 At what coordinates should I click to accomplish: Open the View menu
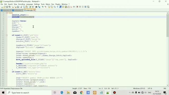(15, 4)
